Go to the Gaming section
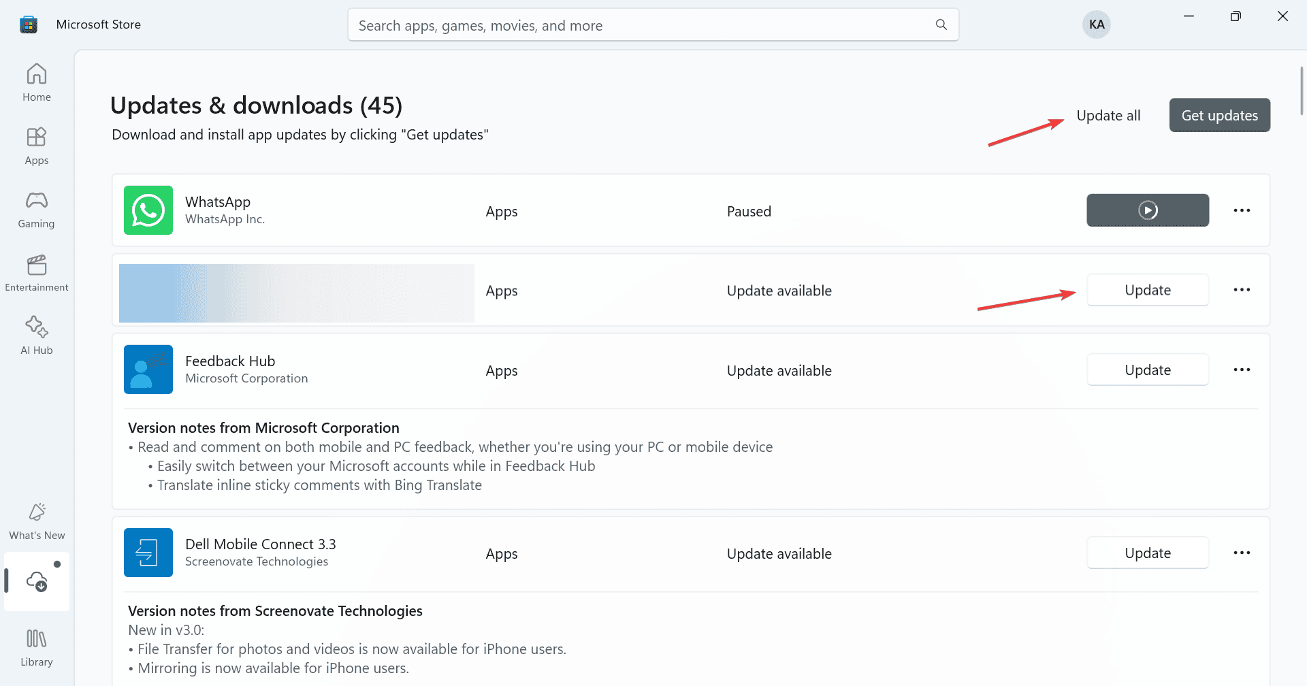The height and width of the screenshot is (686, 1307). tap(37, 209)
